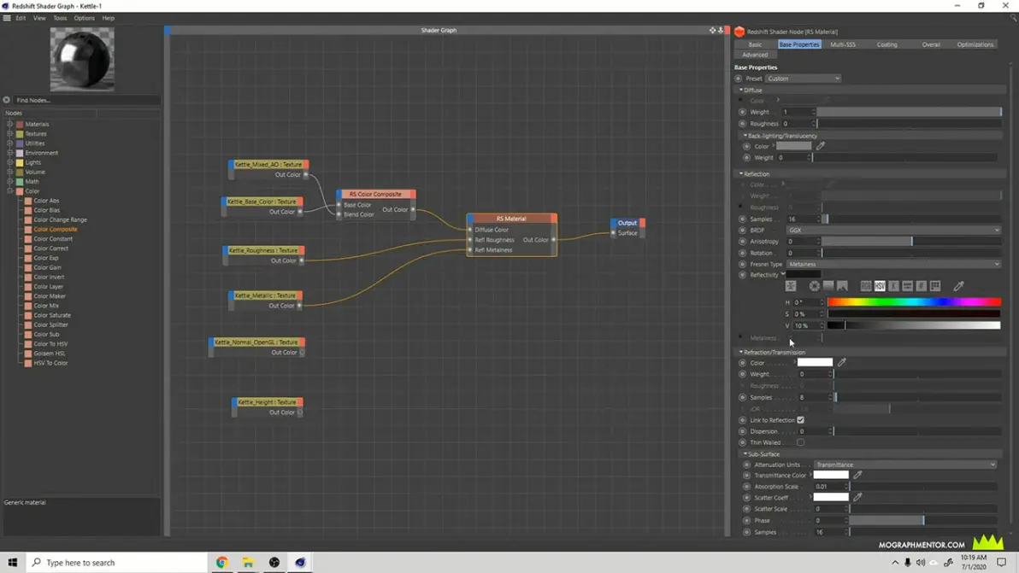Switch the color sliders to HSV mode
The width and height of the screenshot is (1019, 573).
point(880,286)
